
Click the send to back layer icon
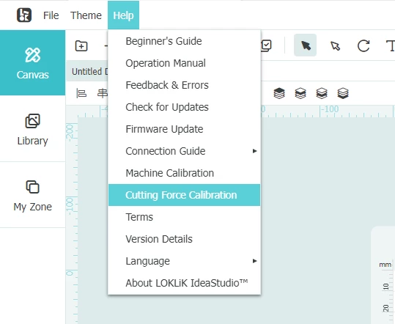point(343,93)
